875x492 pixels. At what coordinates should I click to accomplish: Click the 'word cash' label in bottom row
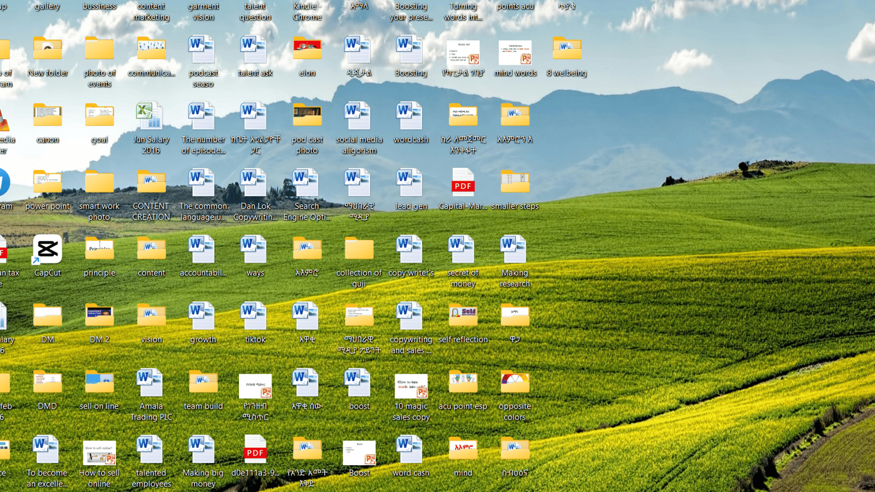[411, 473]
